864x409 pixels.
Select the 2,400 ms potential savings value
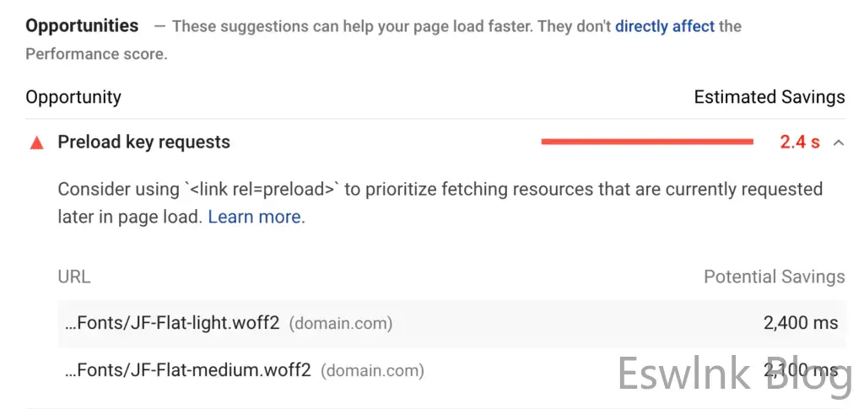pyautogui.click(x=800, y=323)
